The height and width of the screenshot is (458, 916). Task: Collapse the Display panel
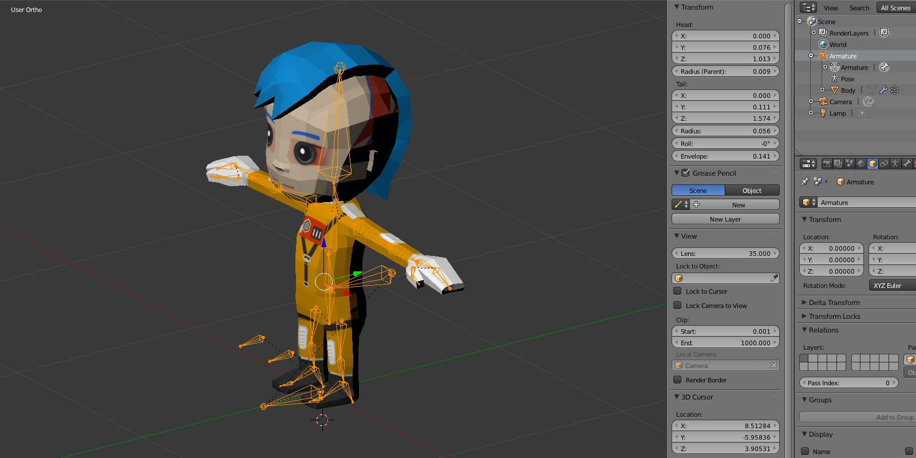tap(804, 434)
